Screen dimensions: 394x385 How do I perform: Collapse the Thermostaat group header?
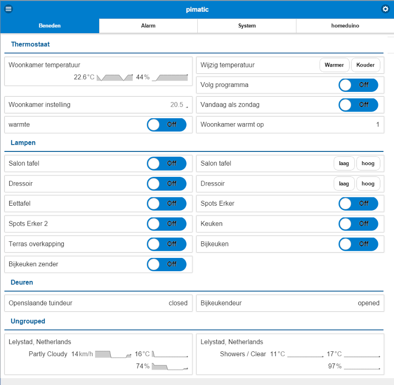30,44
